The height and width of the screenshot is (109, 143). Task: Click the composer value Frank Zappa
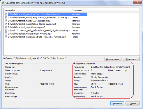click(97, 97)
